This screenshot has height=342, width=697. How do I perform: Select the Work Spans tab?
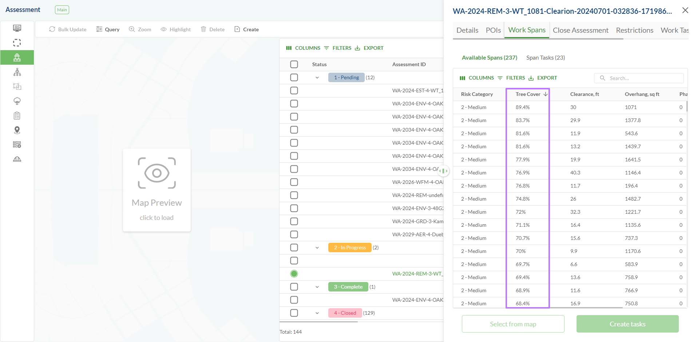tap(527, 30)
